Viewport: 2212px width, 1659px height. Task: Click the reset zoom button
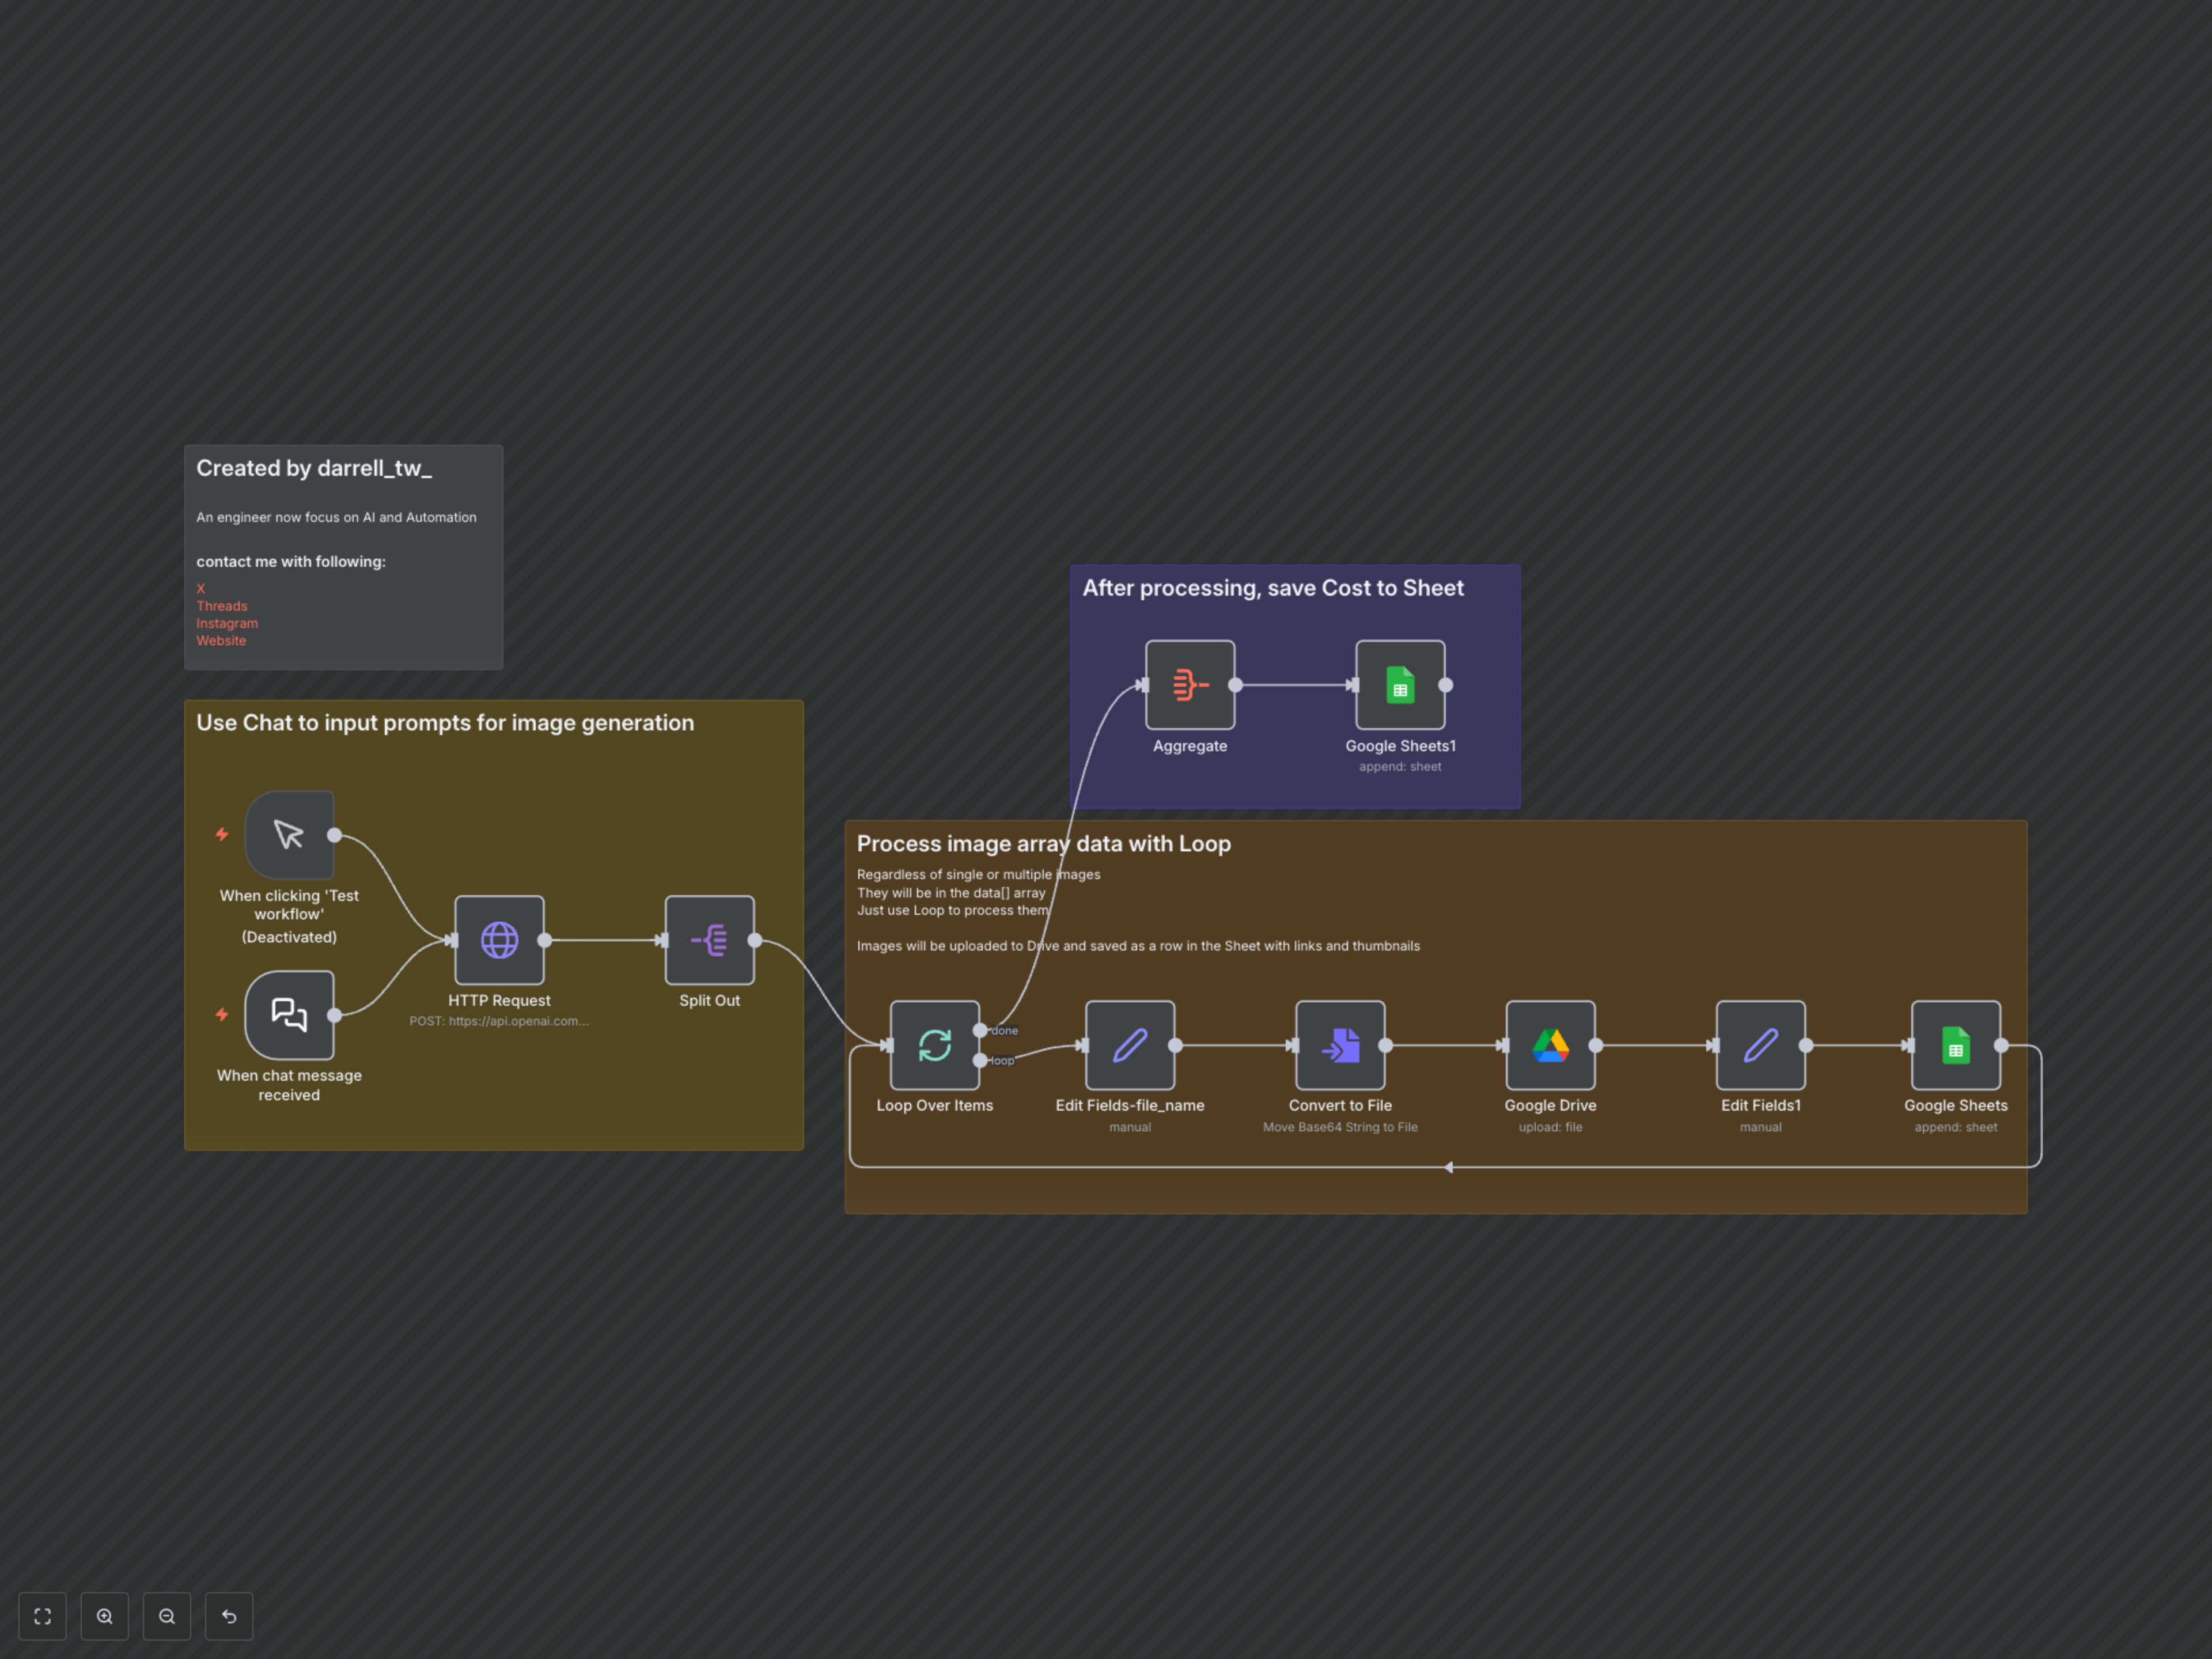click(x=229, y=1616)
